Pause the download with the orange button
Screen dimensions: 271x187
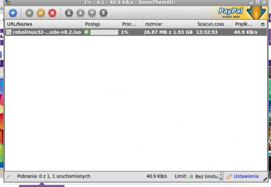click(x=41, y=13)
